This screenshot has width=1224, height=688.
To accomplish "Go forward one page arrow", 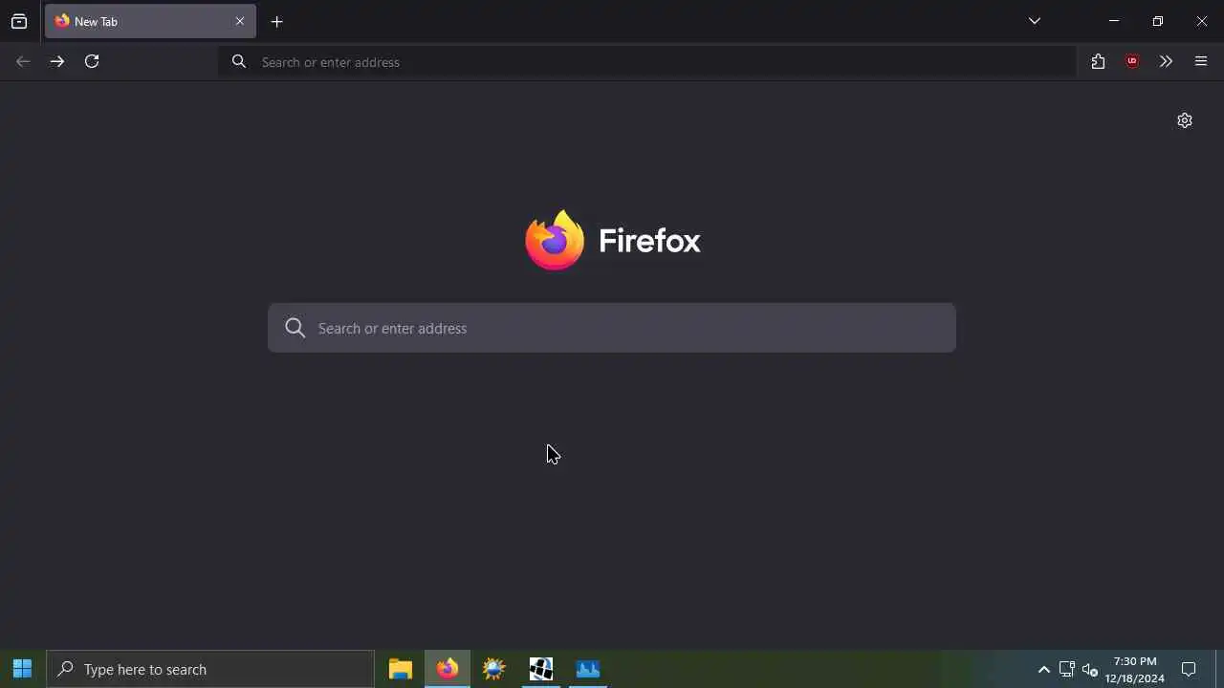I will [x=57, y=61].
